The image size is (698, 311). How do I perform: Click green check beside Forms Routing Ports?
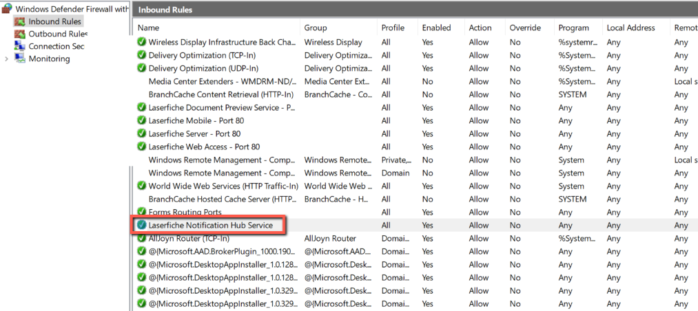coord(142,212)
